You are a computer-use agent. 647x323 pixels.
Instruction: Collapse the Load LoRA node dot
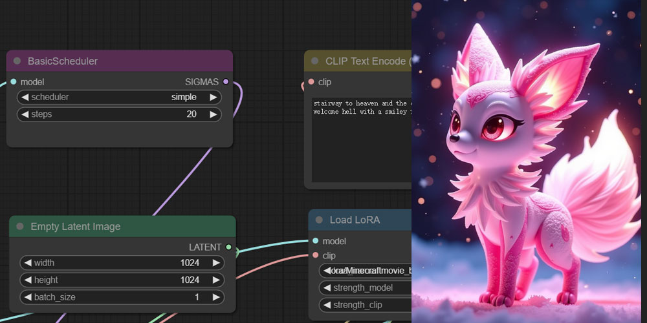click(319, 220)
